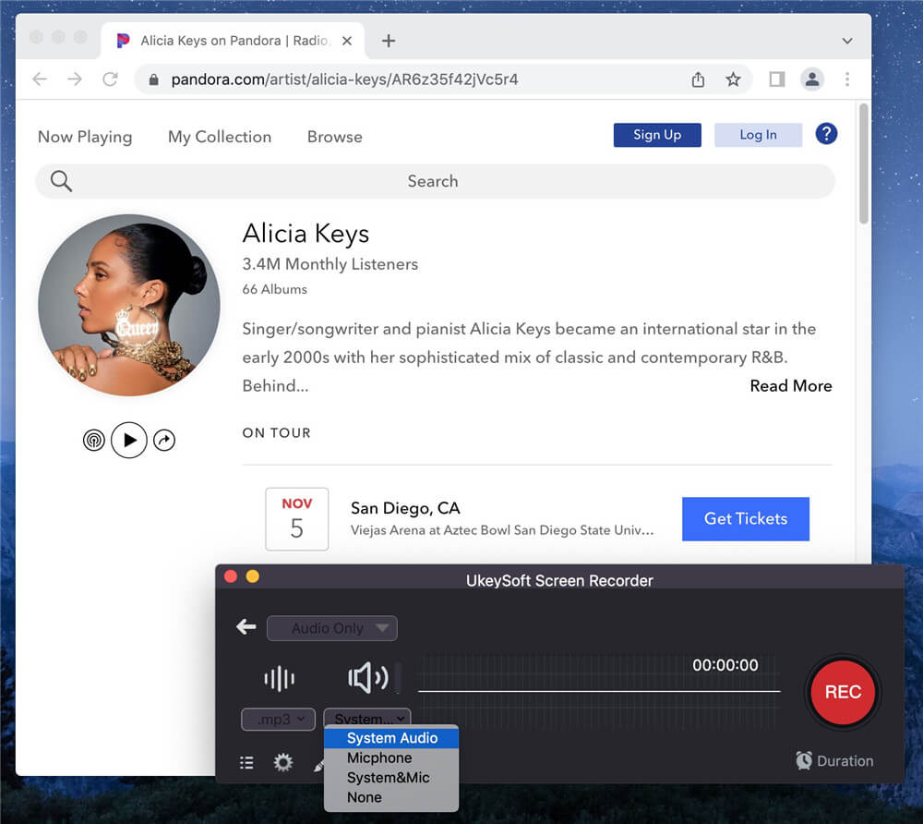
Task: Click the Duration alarm clock icon
Action: click(804, 760)
